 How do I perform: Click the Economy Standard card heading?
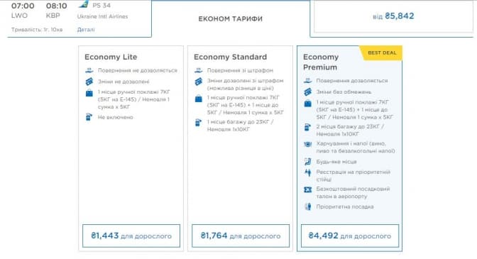[230, 57]
